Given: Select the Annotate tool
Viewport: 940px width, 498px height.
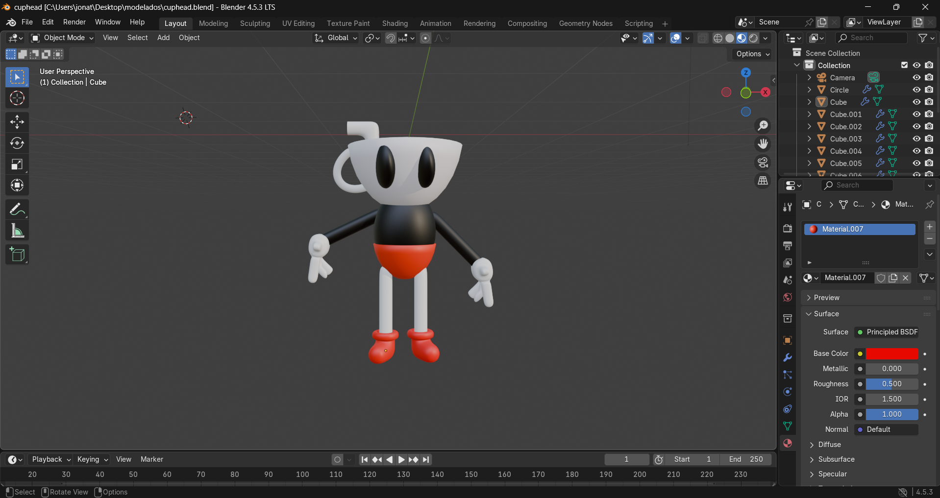Looking at the screenshot, I should (17, 209).
